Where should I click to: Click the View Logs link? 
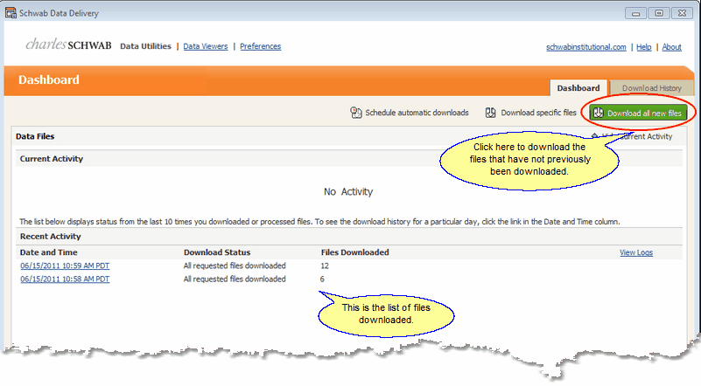635,252
